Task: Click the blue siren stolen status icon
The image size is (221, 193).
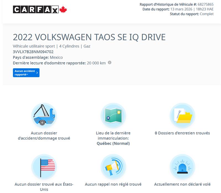Action: point(182,167)
